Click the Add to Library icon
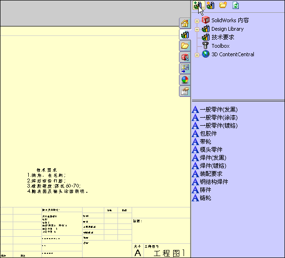Screen dimensions: 285x258 pos(198,5)
